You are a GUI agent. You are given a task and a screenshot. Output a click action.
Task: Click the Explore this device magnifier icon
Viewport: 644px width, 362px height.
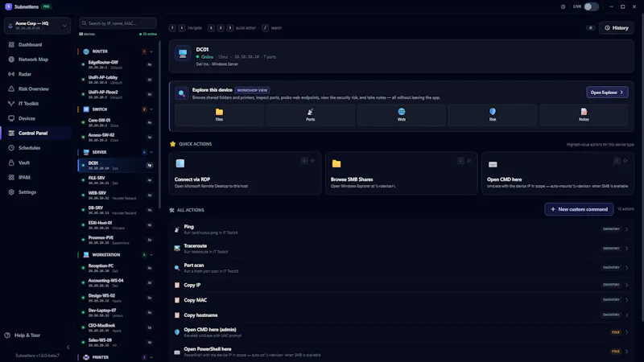coord(182,93)
